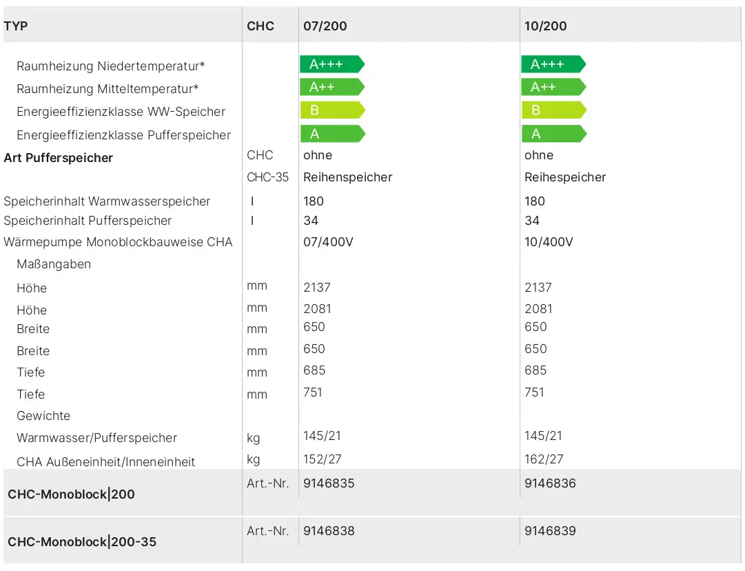Screen dimensions: 745x571
Task: Click the A energy label under 07/200
Action: [x=333, y=134]
